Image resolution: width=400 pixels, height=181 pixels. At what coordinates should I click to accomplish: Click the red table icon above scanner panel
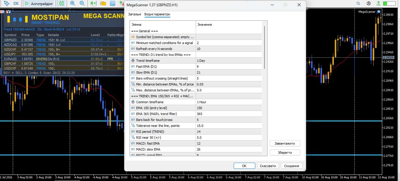(2, 12)
